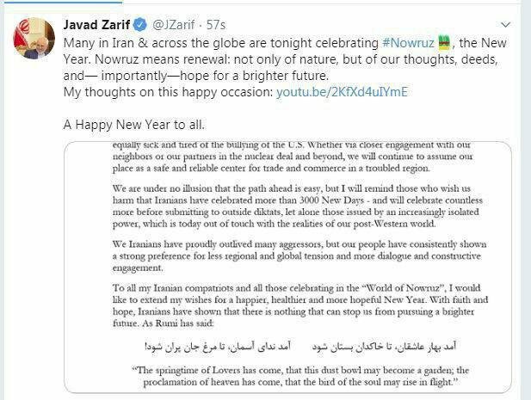The image size is (531, 400).
Task: Click 'My thoughts on this happy occasion' text
Action: point(168,91)
